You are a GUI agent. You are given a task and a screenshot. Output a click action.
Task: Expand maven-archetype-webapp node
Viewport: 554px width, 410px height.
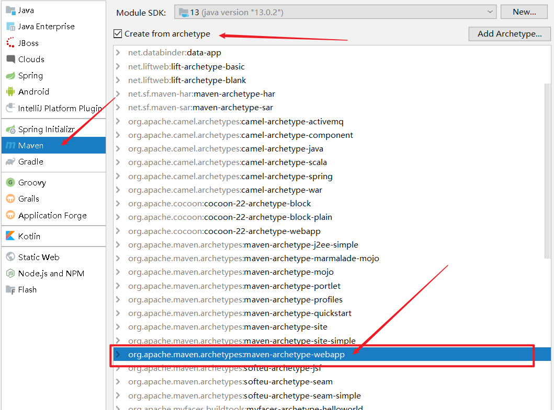coord(118,354)
